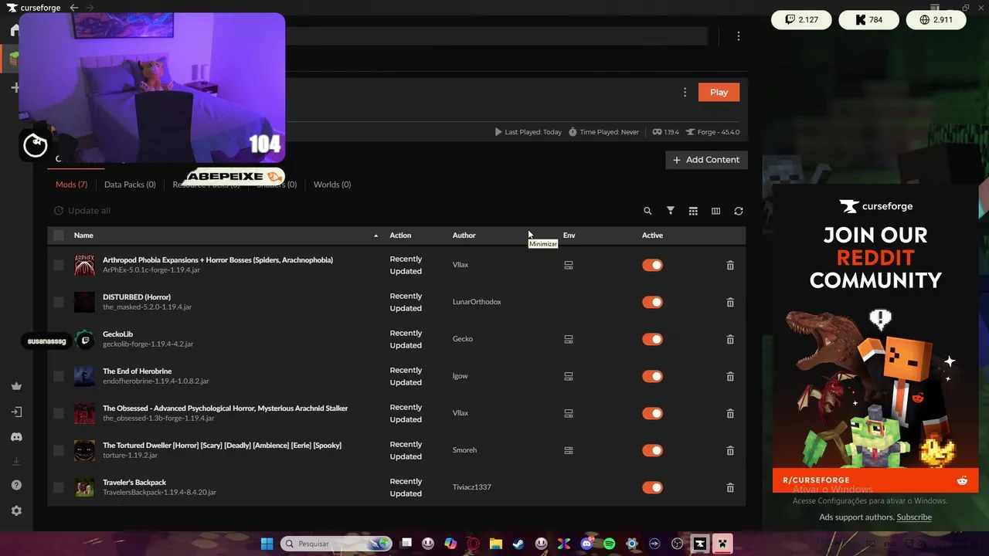Viewport: 989px width, 556px height.
Task: Open the top bar three-dot menu
Action: (x=739, y=36)
